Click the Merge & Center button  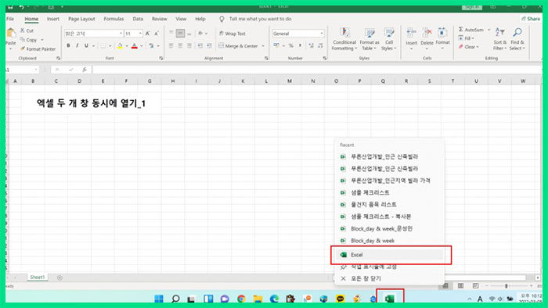(238, 45)
